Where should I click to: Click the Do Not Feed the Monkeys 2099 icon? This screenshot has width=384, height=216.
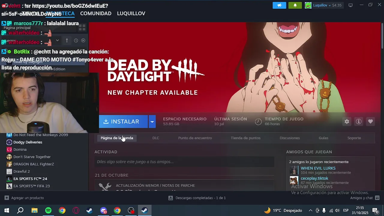pos(9,135)
